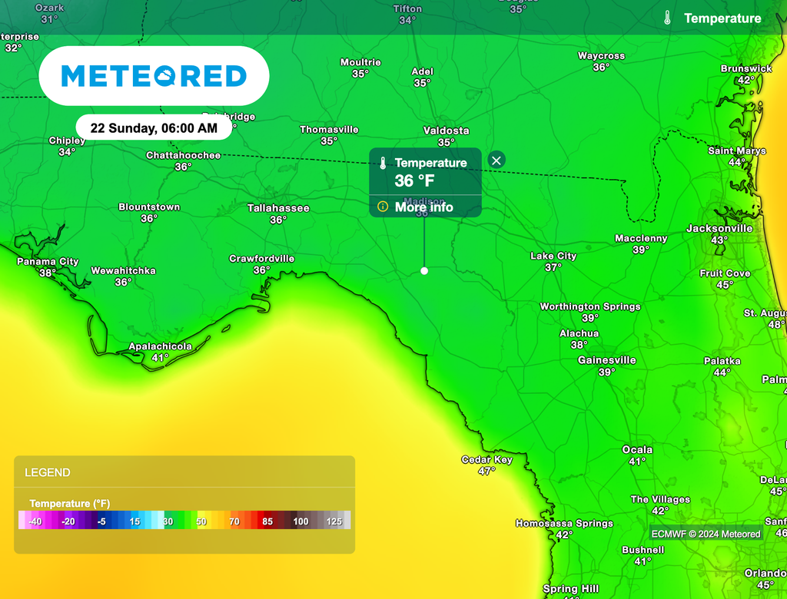Click the white map marker dot

[x=424, y=271]
